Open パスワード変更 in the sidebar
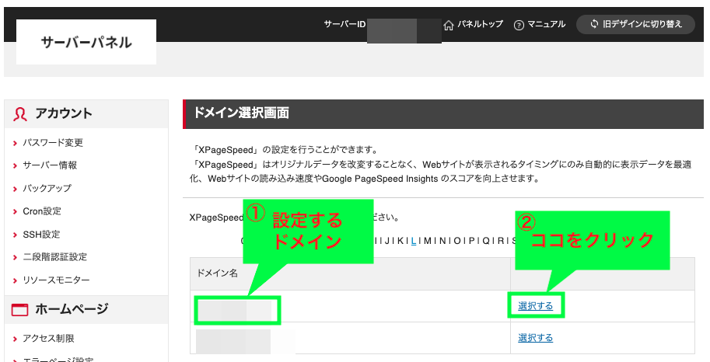The height and width of the screenshot is (362, 710). 53,143
